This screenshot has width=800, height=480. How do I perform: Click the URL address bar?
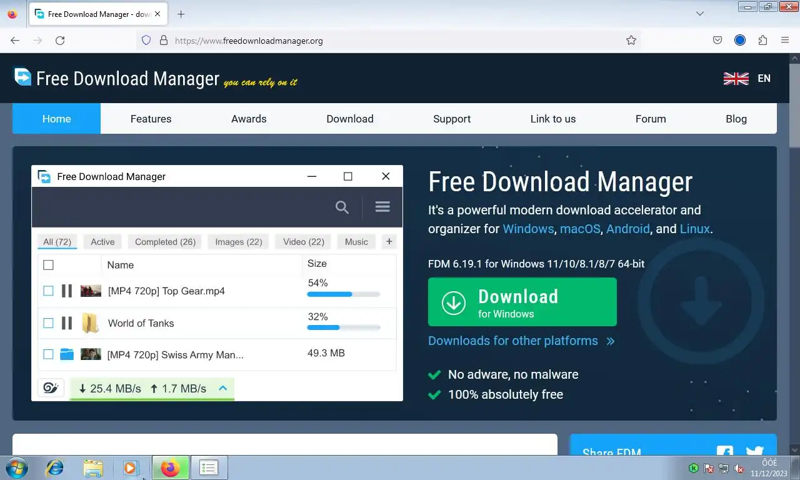click(387, 40)
